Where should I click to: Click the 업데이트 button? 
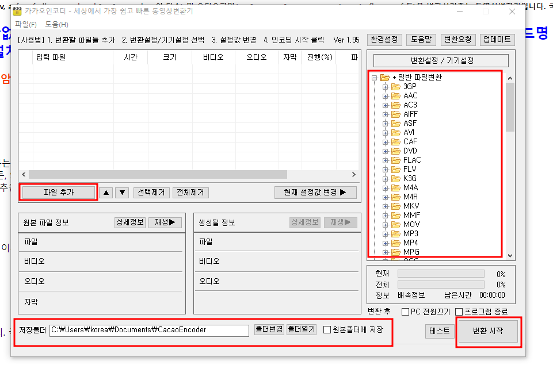497,40
